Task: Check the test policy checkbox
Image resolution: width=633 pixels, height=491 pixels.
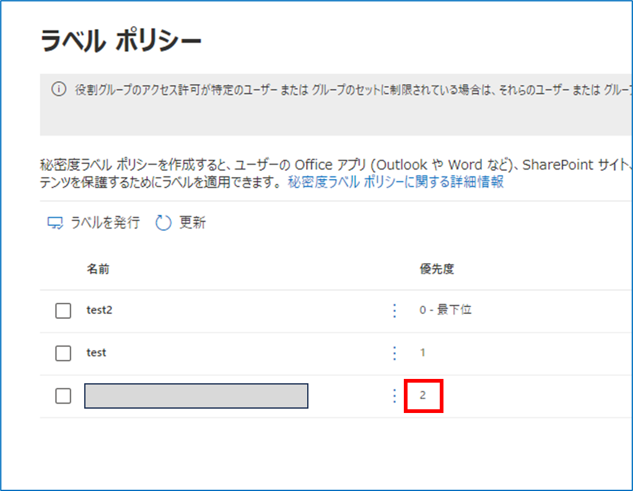Action: [x=63, y=353]
